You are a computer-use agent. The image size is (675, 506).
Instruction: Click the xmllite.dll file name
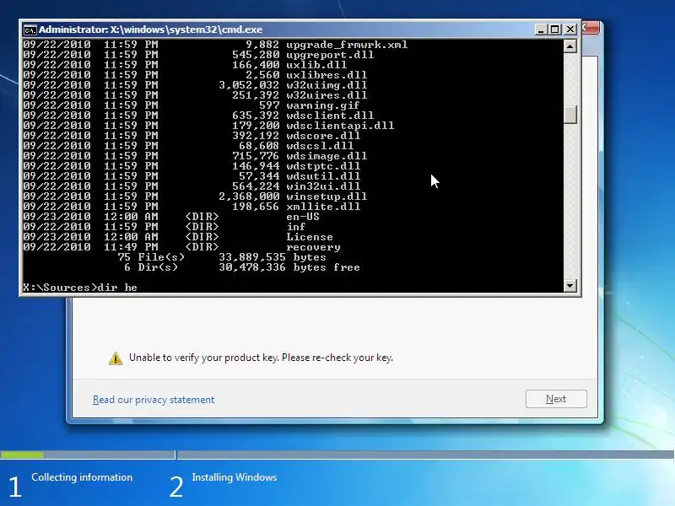[323, 207]
